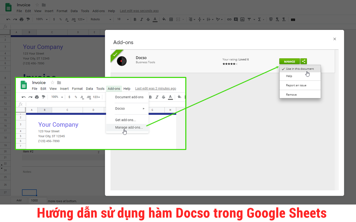This screenshot has height=222, width=356.
Task: Open the Borders tool in background toolbar
Action: 171,19
